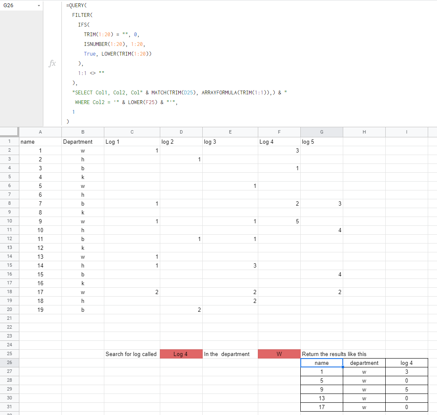Click name value 19 in row 20

[40, 310]
